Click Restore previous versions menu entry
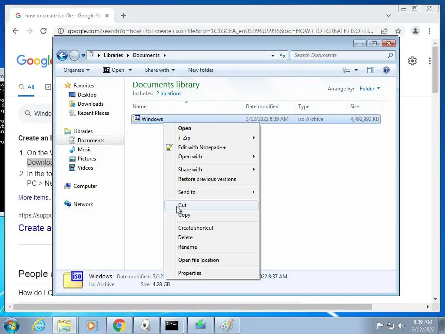Image resolution: width=445 pixels, height=334 pixels. pos(211,179)
